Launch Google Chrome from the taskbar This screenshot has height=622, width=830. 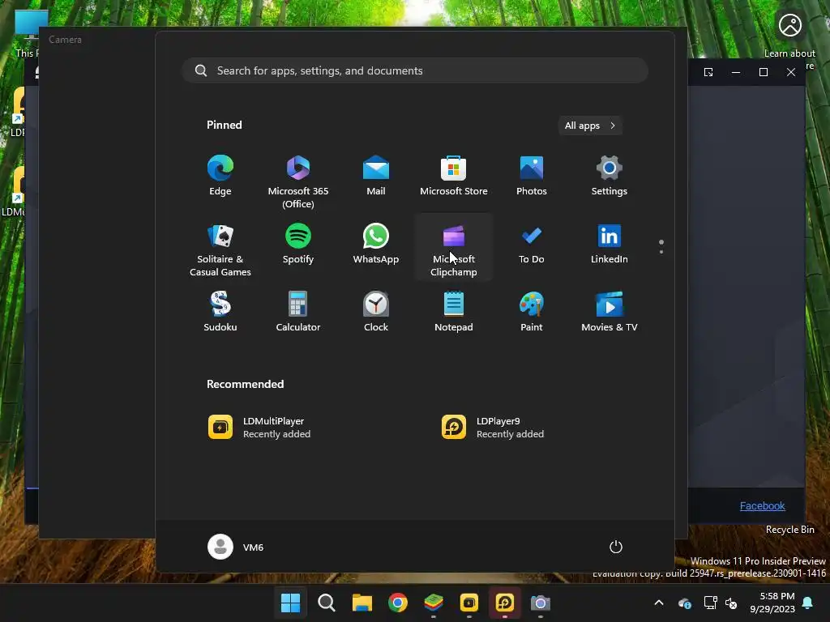[397, 603]
